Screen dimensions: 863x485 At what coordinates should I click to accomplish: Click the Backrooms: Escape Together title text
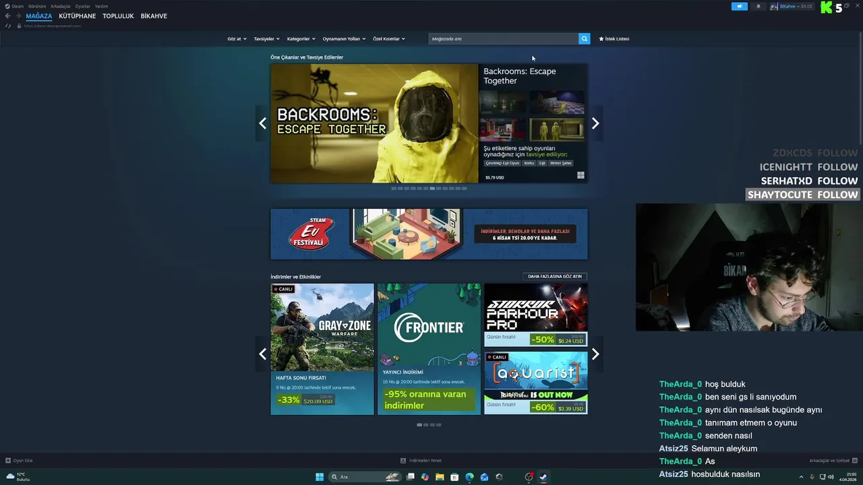(520, 76)
